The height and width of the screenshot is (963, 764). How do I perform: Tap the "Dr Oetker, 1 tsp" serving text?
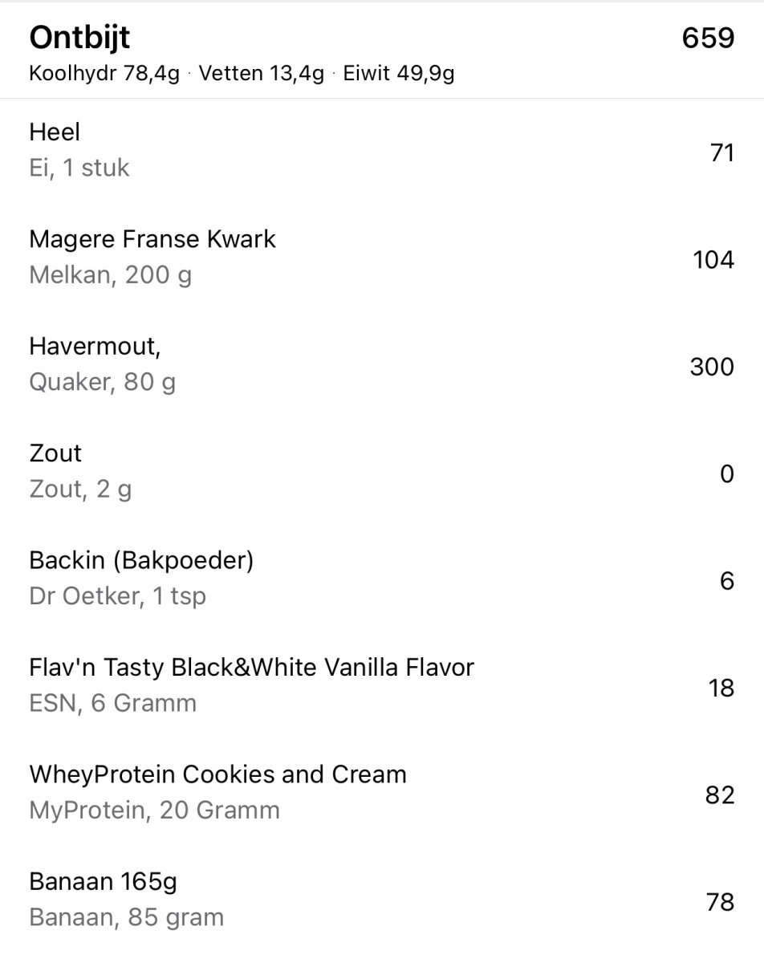(117, 596)
